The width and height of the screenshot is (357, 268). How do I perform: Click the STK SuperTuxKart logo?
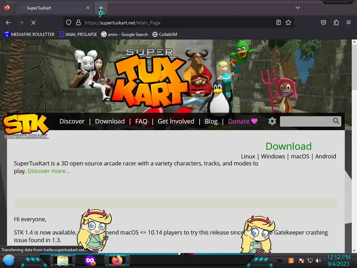click(x=26, y=126)
